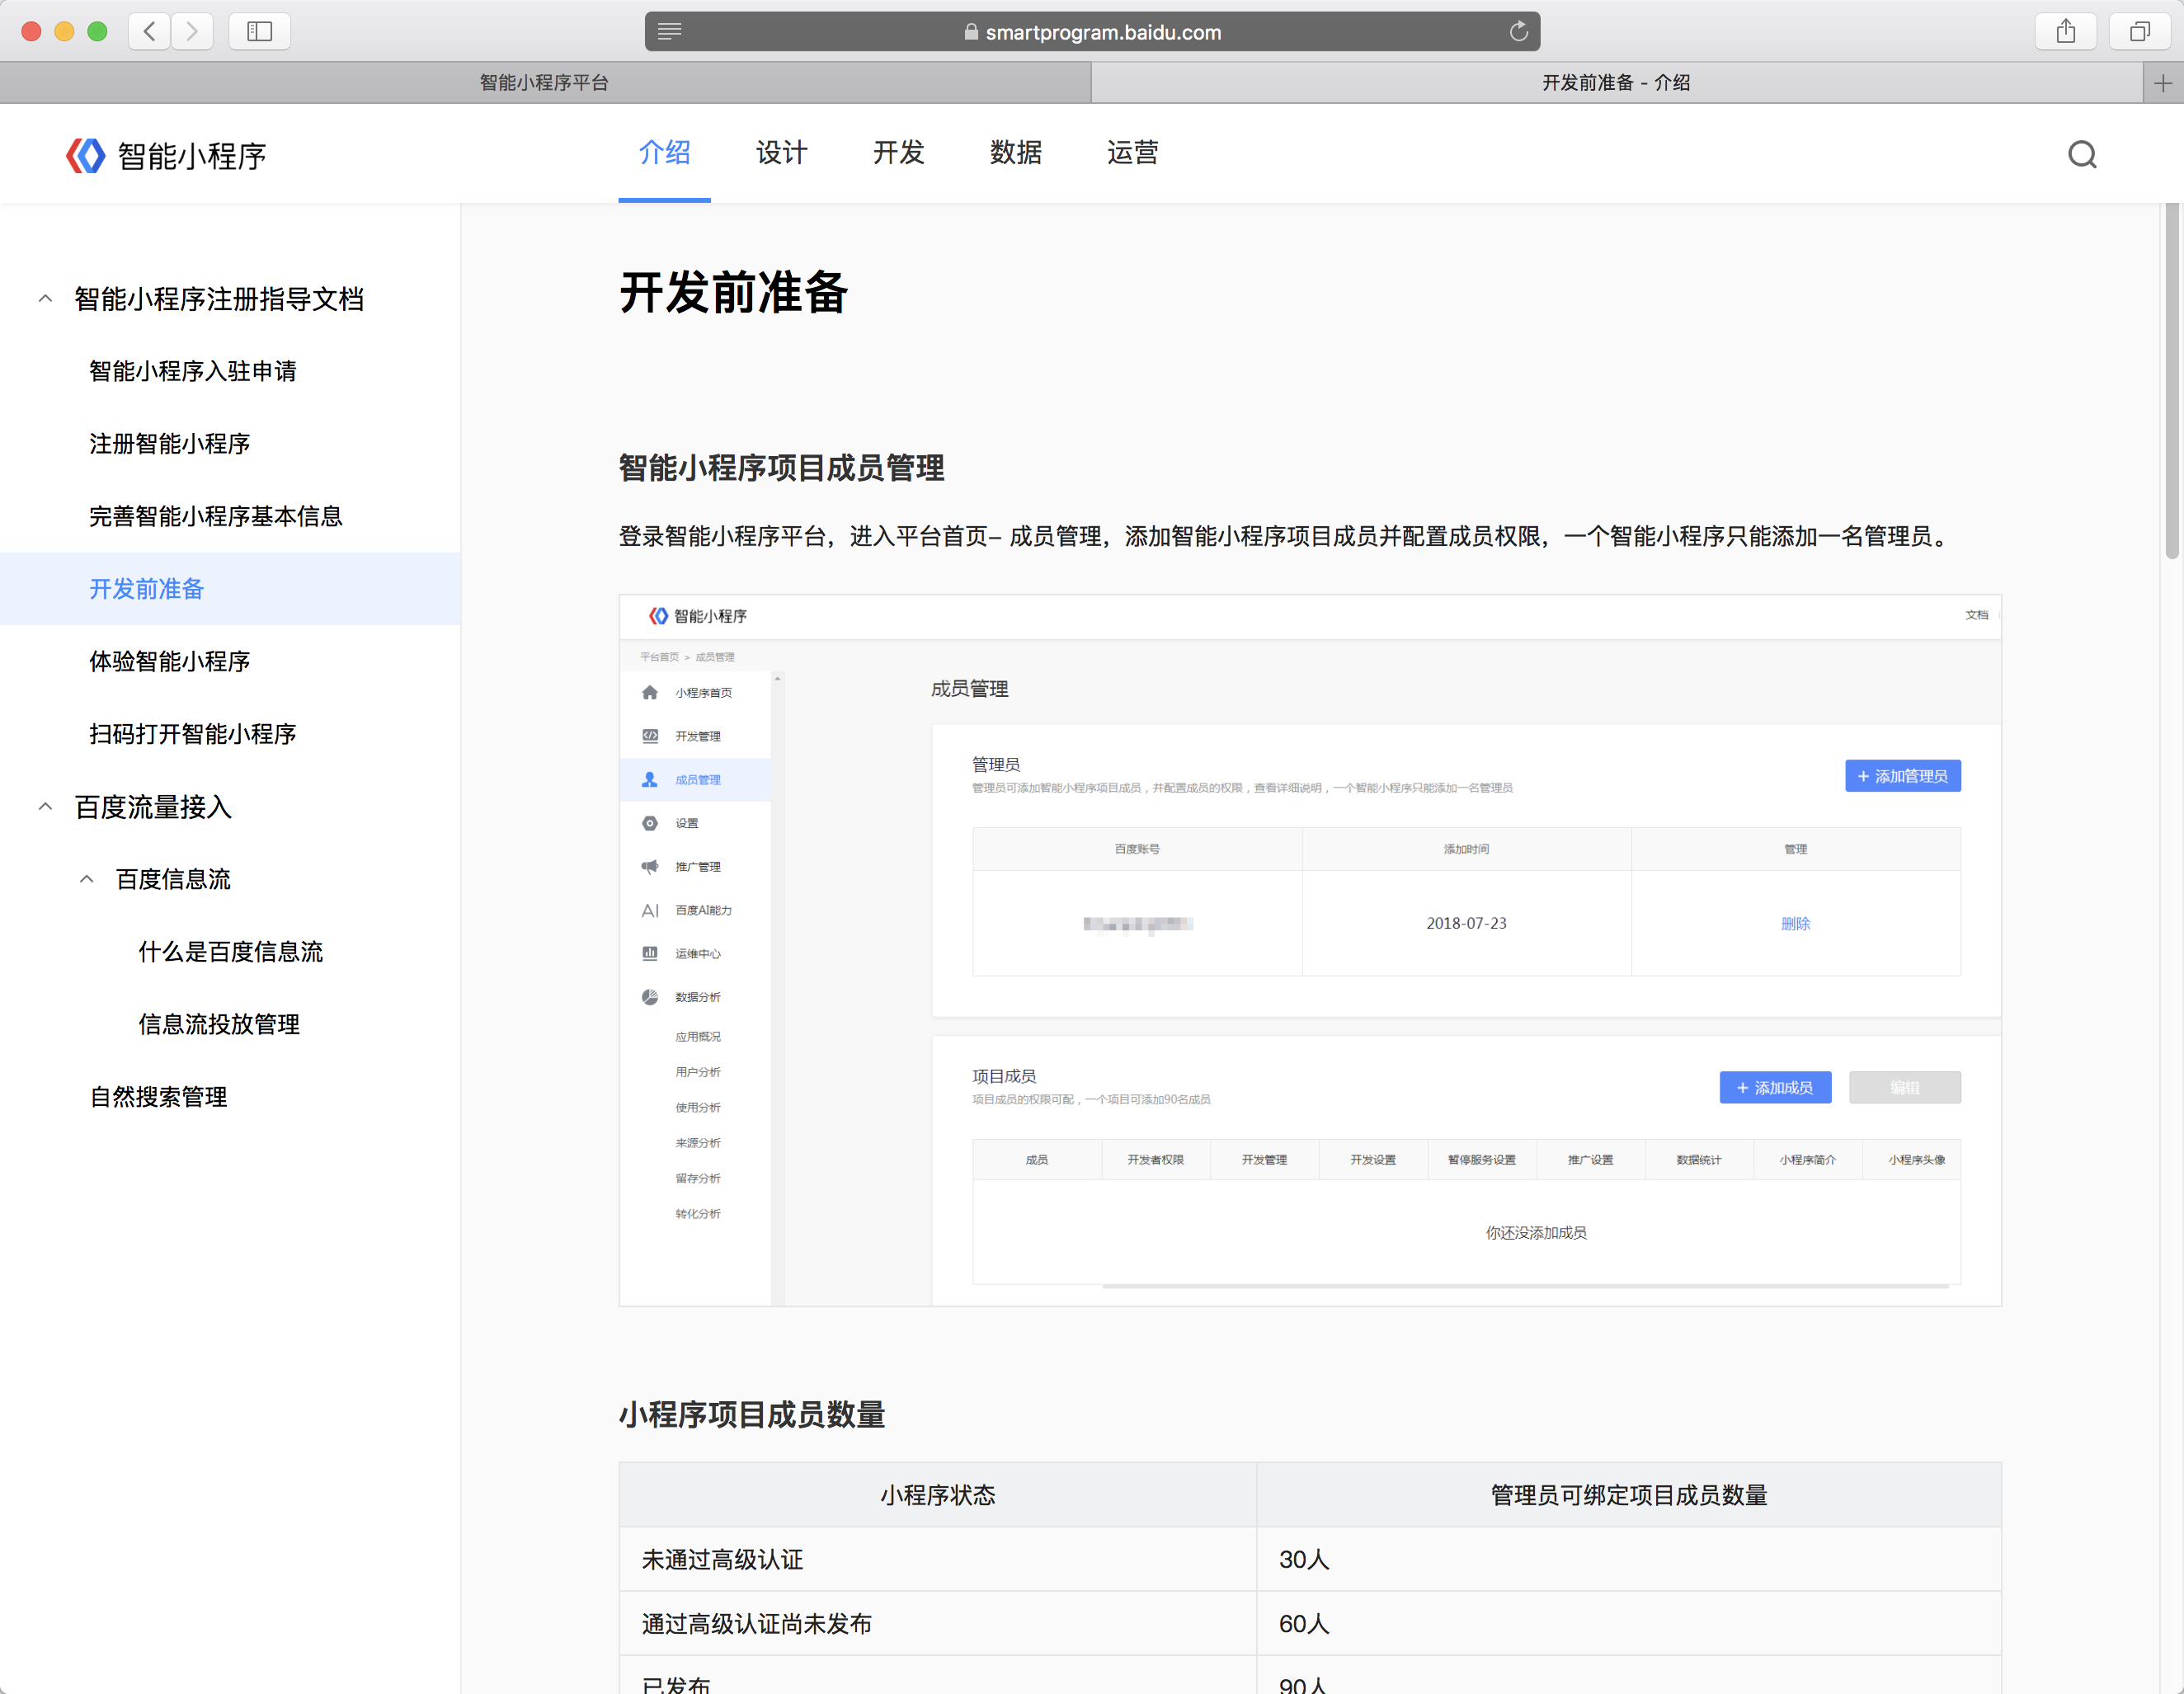Click the Reader view lines icon
2184x1694 pixels.
670,32
